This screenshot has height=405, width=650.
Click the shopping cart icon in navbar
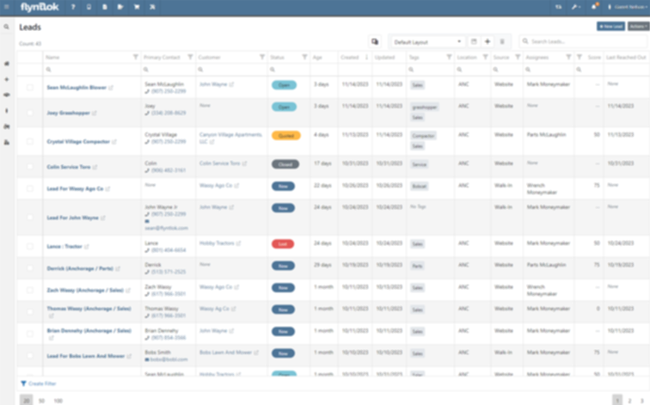[x=137, y=7]
